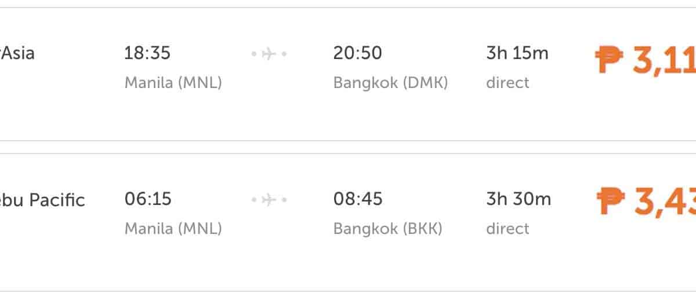Click the 08:45 arrival time
The image size is (696, 300).
pos(357,199)
